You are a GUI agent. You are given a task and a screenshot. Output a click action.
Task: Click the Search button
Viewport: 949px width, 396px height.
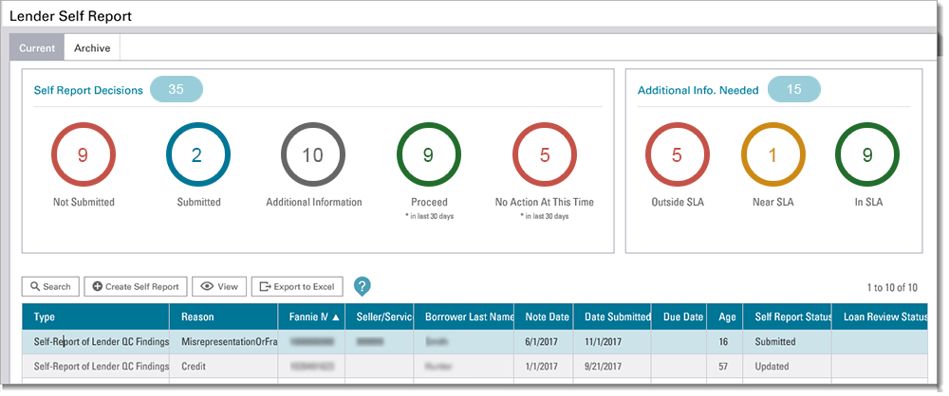click(x=51, y=286)
